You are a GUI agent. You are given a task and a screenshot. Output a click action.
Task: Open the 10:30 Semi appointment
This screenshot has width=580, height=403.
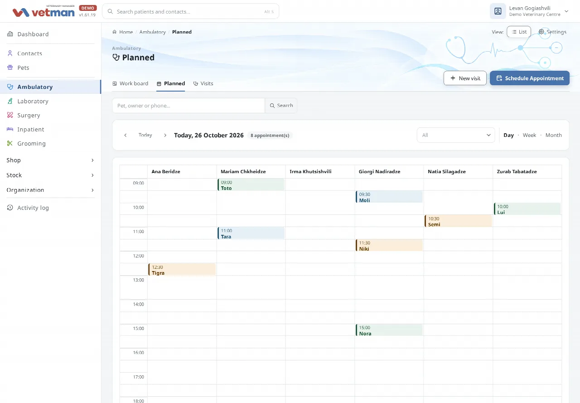coord(458,221)
